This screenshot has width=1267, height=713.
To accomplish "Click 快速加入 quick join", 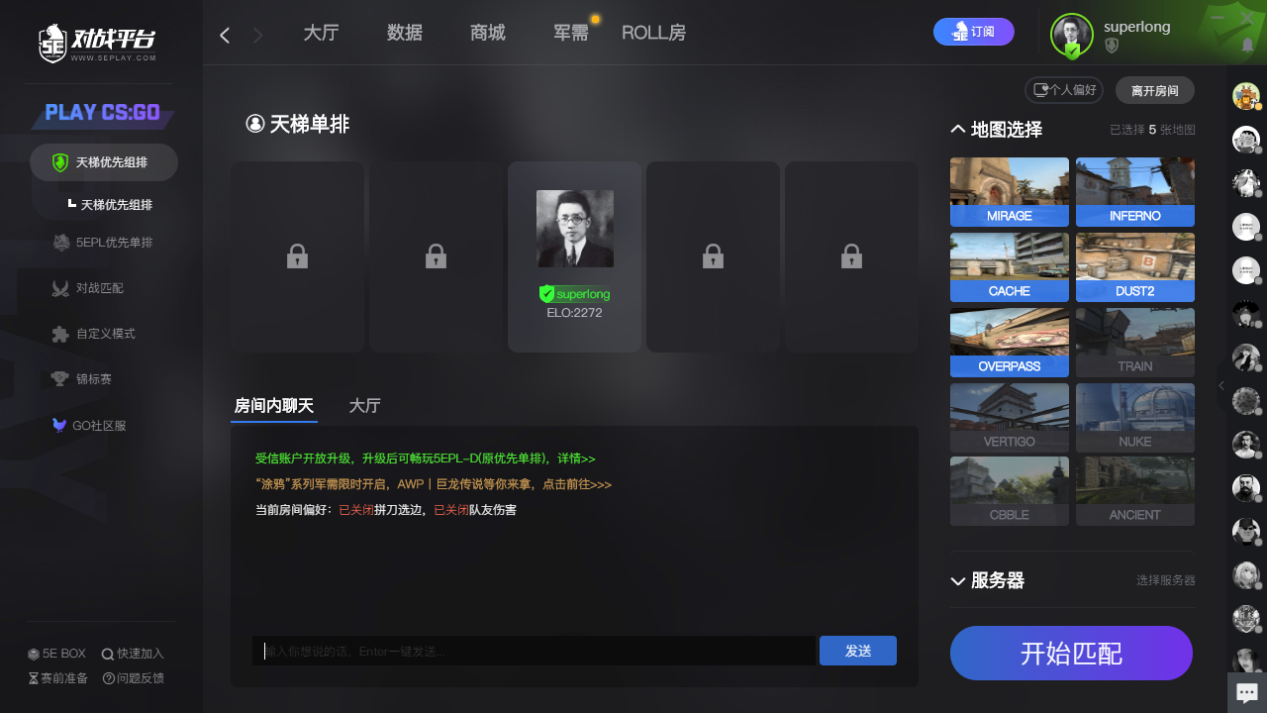I will click(133, 654).
